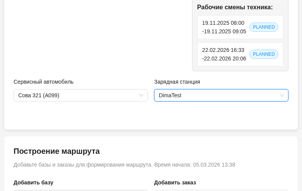Click the chevron arrow in Сова 321 field
Screen dimensions: 302x191
pyautogui.click(x=141, y=95)
